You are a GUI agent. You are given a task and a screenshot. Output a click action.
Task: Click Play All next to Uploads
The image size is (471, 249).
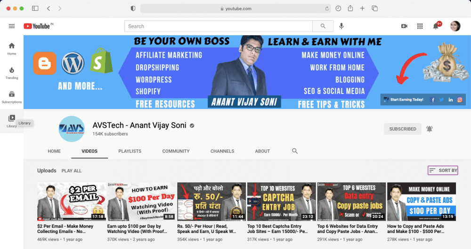coord(72,171)
